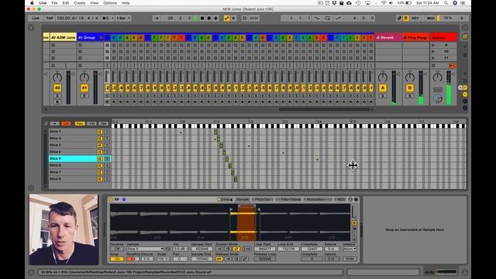
Task: Open the Options menu
Action: click(110, 3)
